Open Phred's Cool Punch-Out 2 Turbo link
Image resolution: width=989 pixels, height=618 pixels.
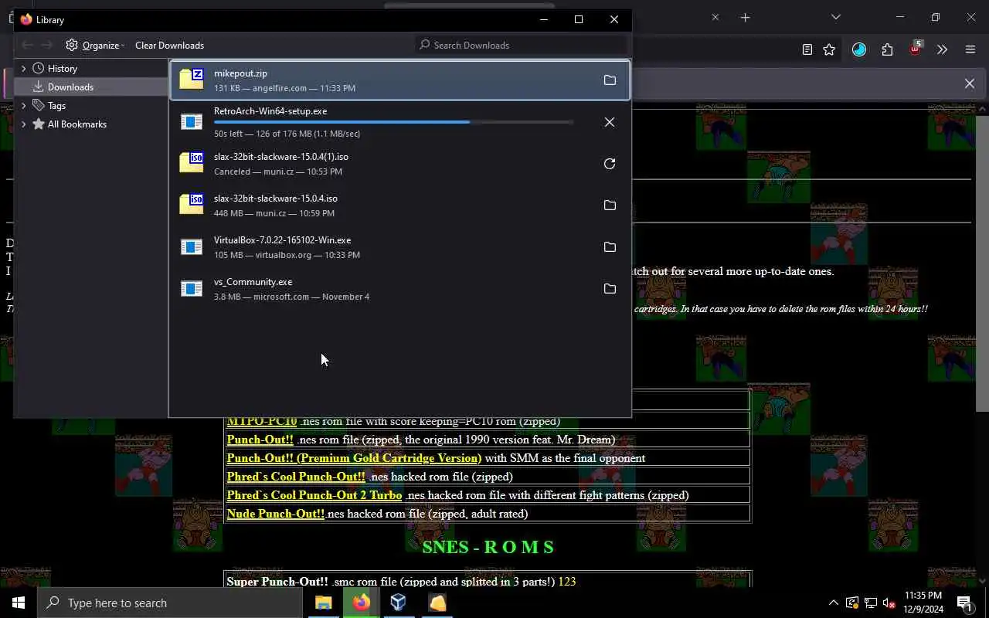pos(314,495)
